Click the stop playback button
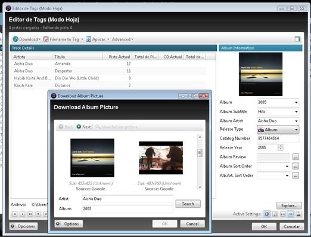 [38, 214]
